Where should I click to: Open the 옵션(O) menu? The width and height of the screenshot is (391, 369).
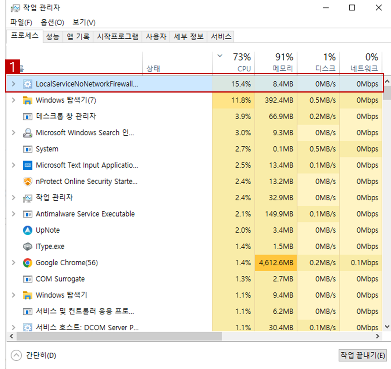52,22
